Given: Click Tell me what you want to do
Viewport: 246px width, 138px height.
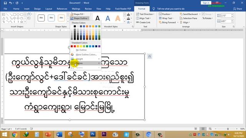Looking at the screenshot, I should [171, 9].
